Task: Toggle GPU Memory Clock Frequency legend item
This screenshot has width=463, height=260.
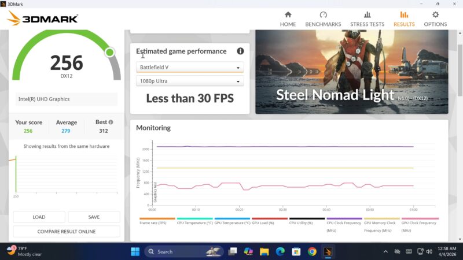Action: coord(381,225)
